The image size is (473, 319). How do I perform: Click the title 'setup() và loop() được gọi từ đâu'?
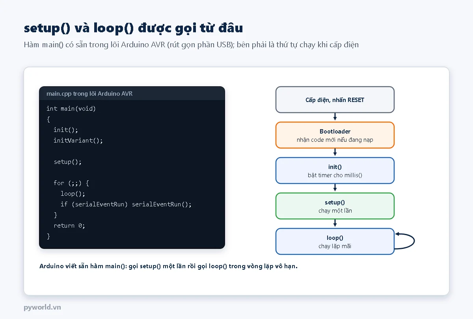[x=133, y=28]
